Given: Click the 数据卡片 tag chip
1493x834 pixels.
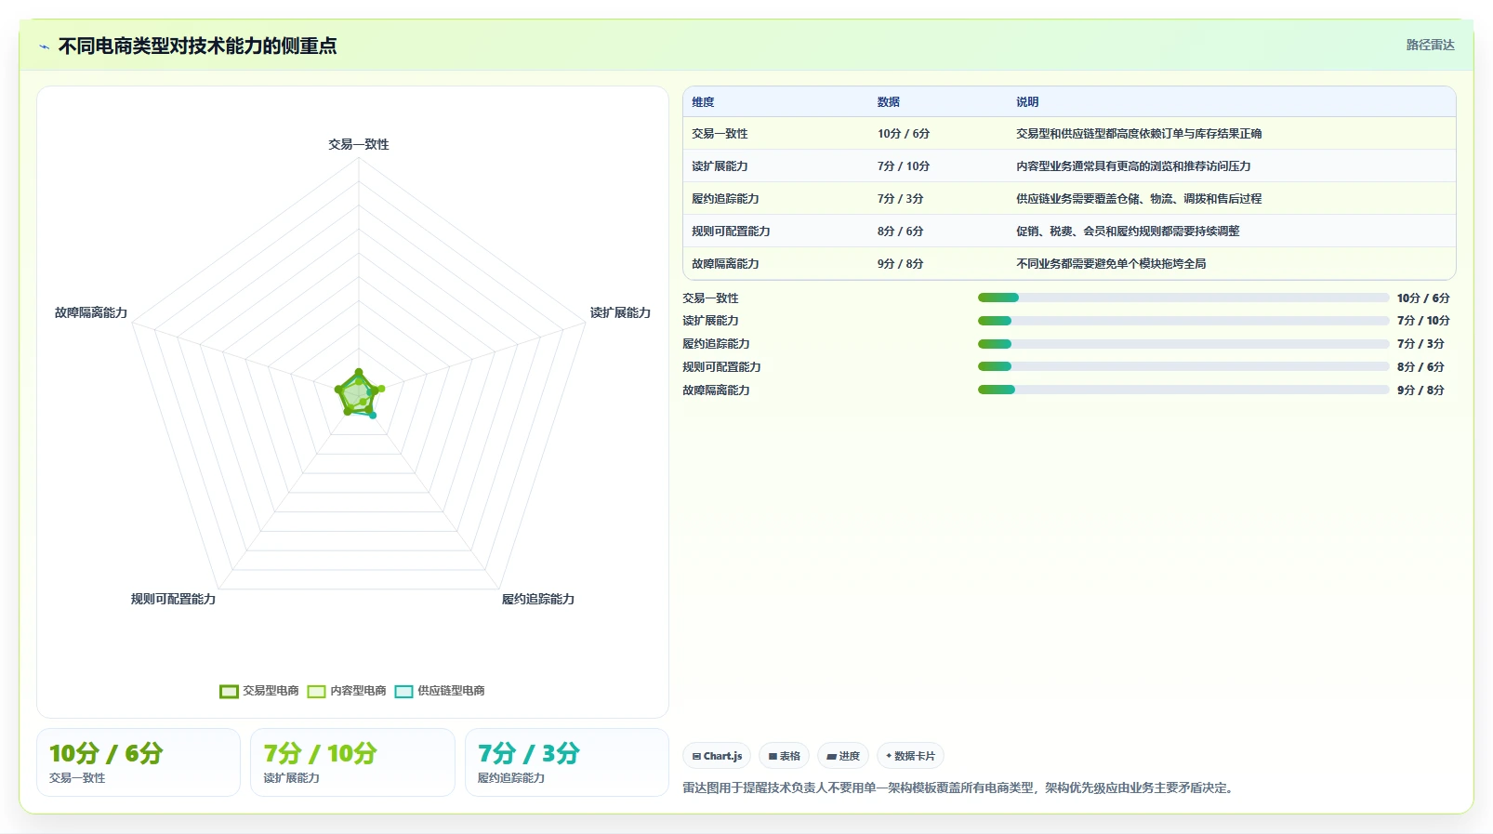Looking at the screenshot, I should point(910,756).
